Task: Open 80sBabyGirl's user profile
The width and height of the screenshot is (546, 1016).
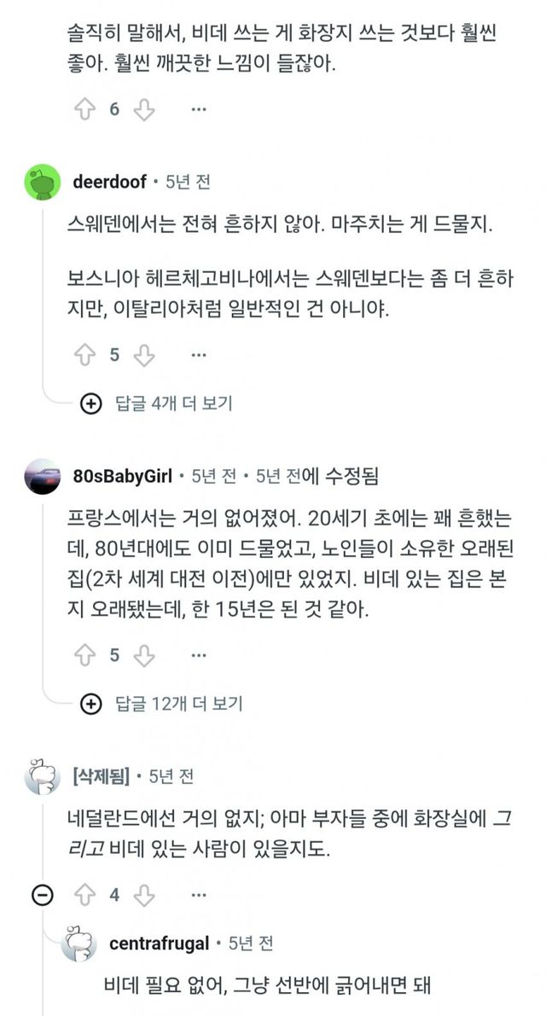Action: pos(122,476)
